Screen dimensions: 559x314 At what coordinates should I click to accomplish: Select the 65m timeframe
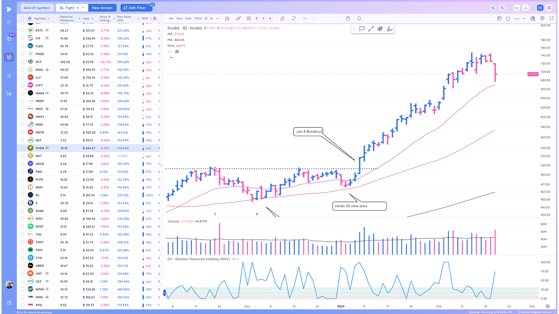pyautogui.click(x=188, y=18)
